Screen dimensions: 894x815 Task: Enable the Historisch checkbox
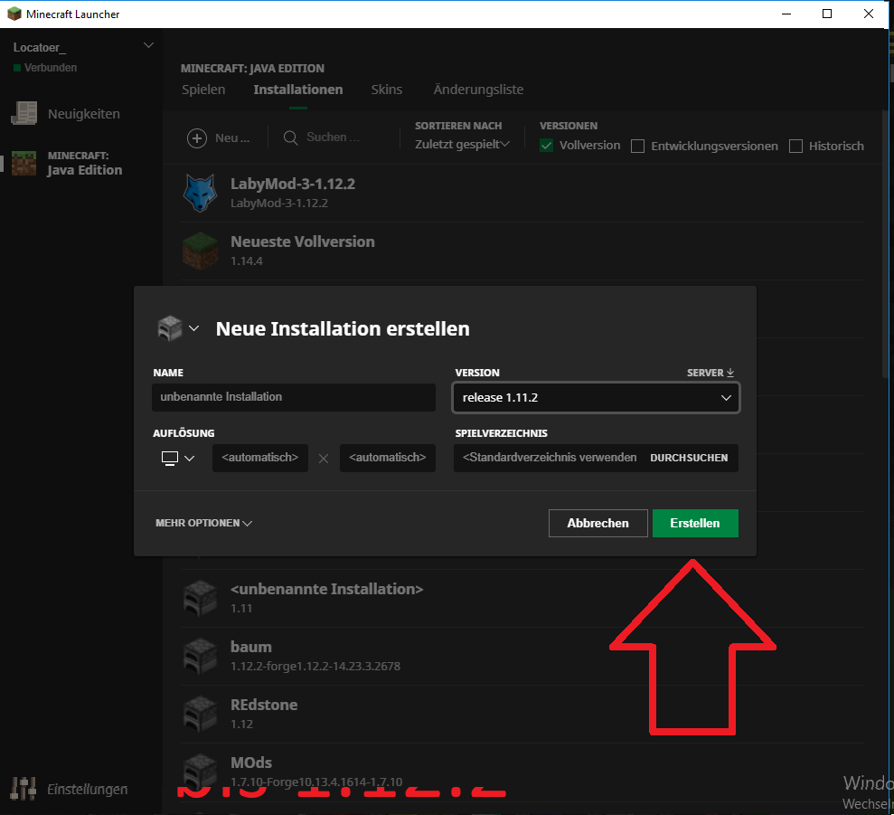pos(795,147)
